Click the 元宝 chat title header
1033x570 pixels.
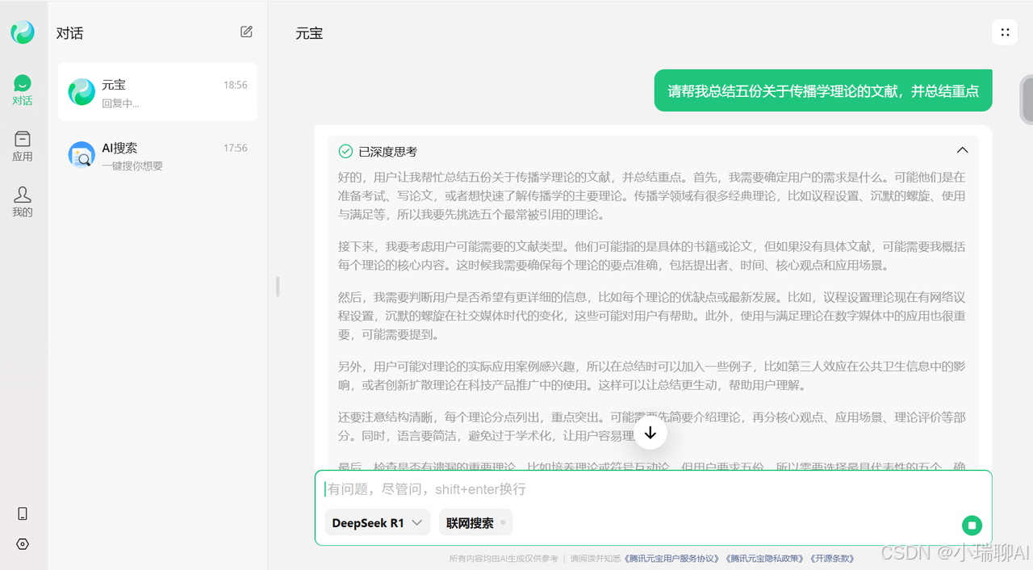(x=309, y=34)
